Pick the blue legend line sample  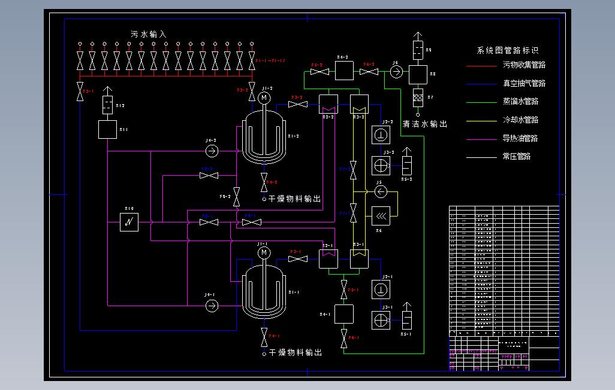point(482,84)
